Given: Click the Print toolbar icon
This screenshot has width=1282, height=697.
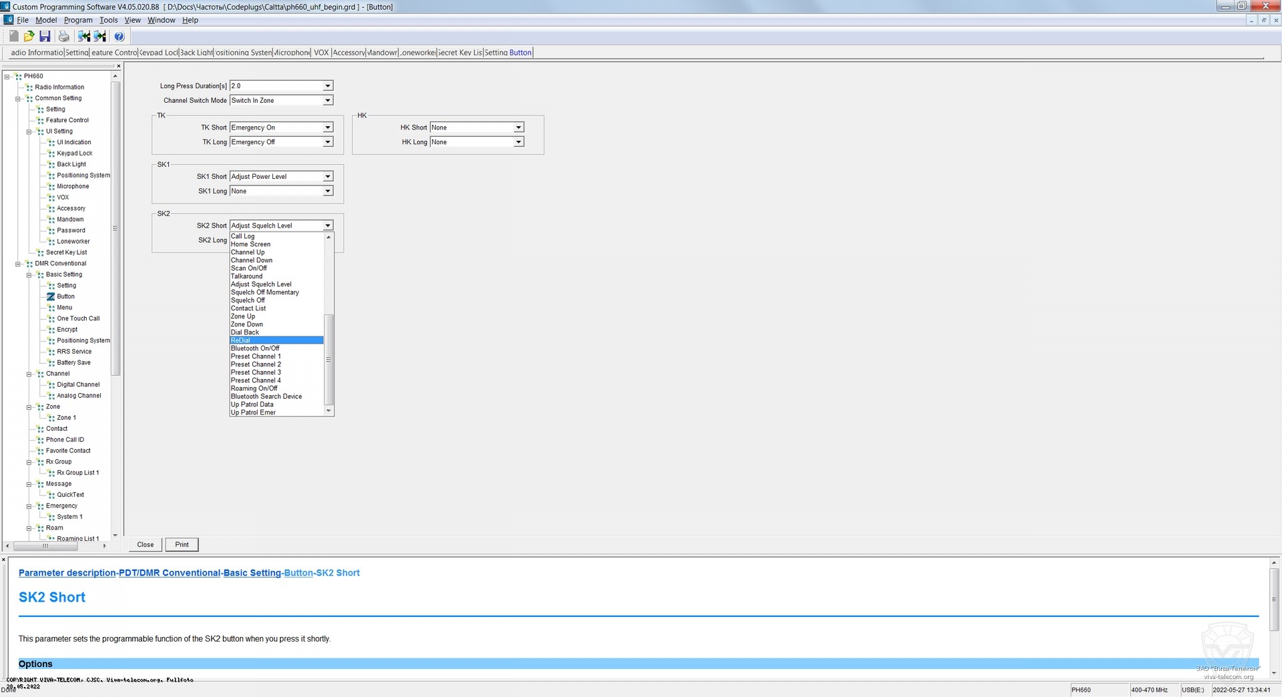Looking at the screenshot, I should (x=63, y=37).
